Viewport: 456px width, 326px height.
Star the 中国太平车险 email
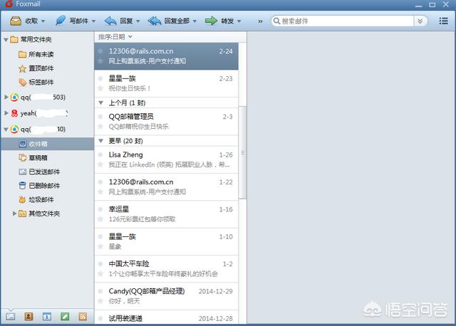(100, 274)
